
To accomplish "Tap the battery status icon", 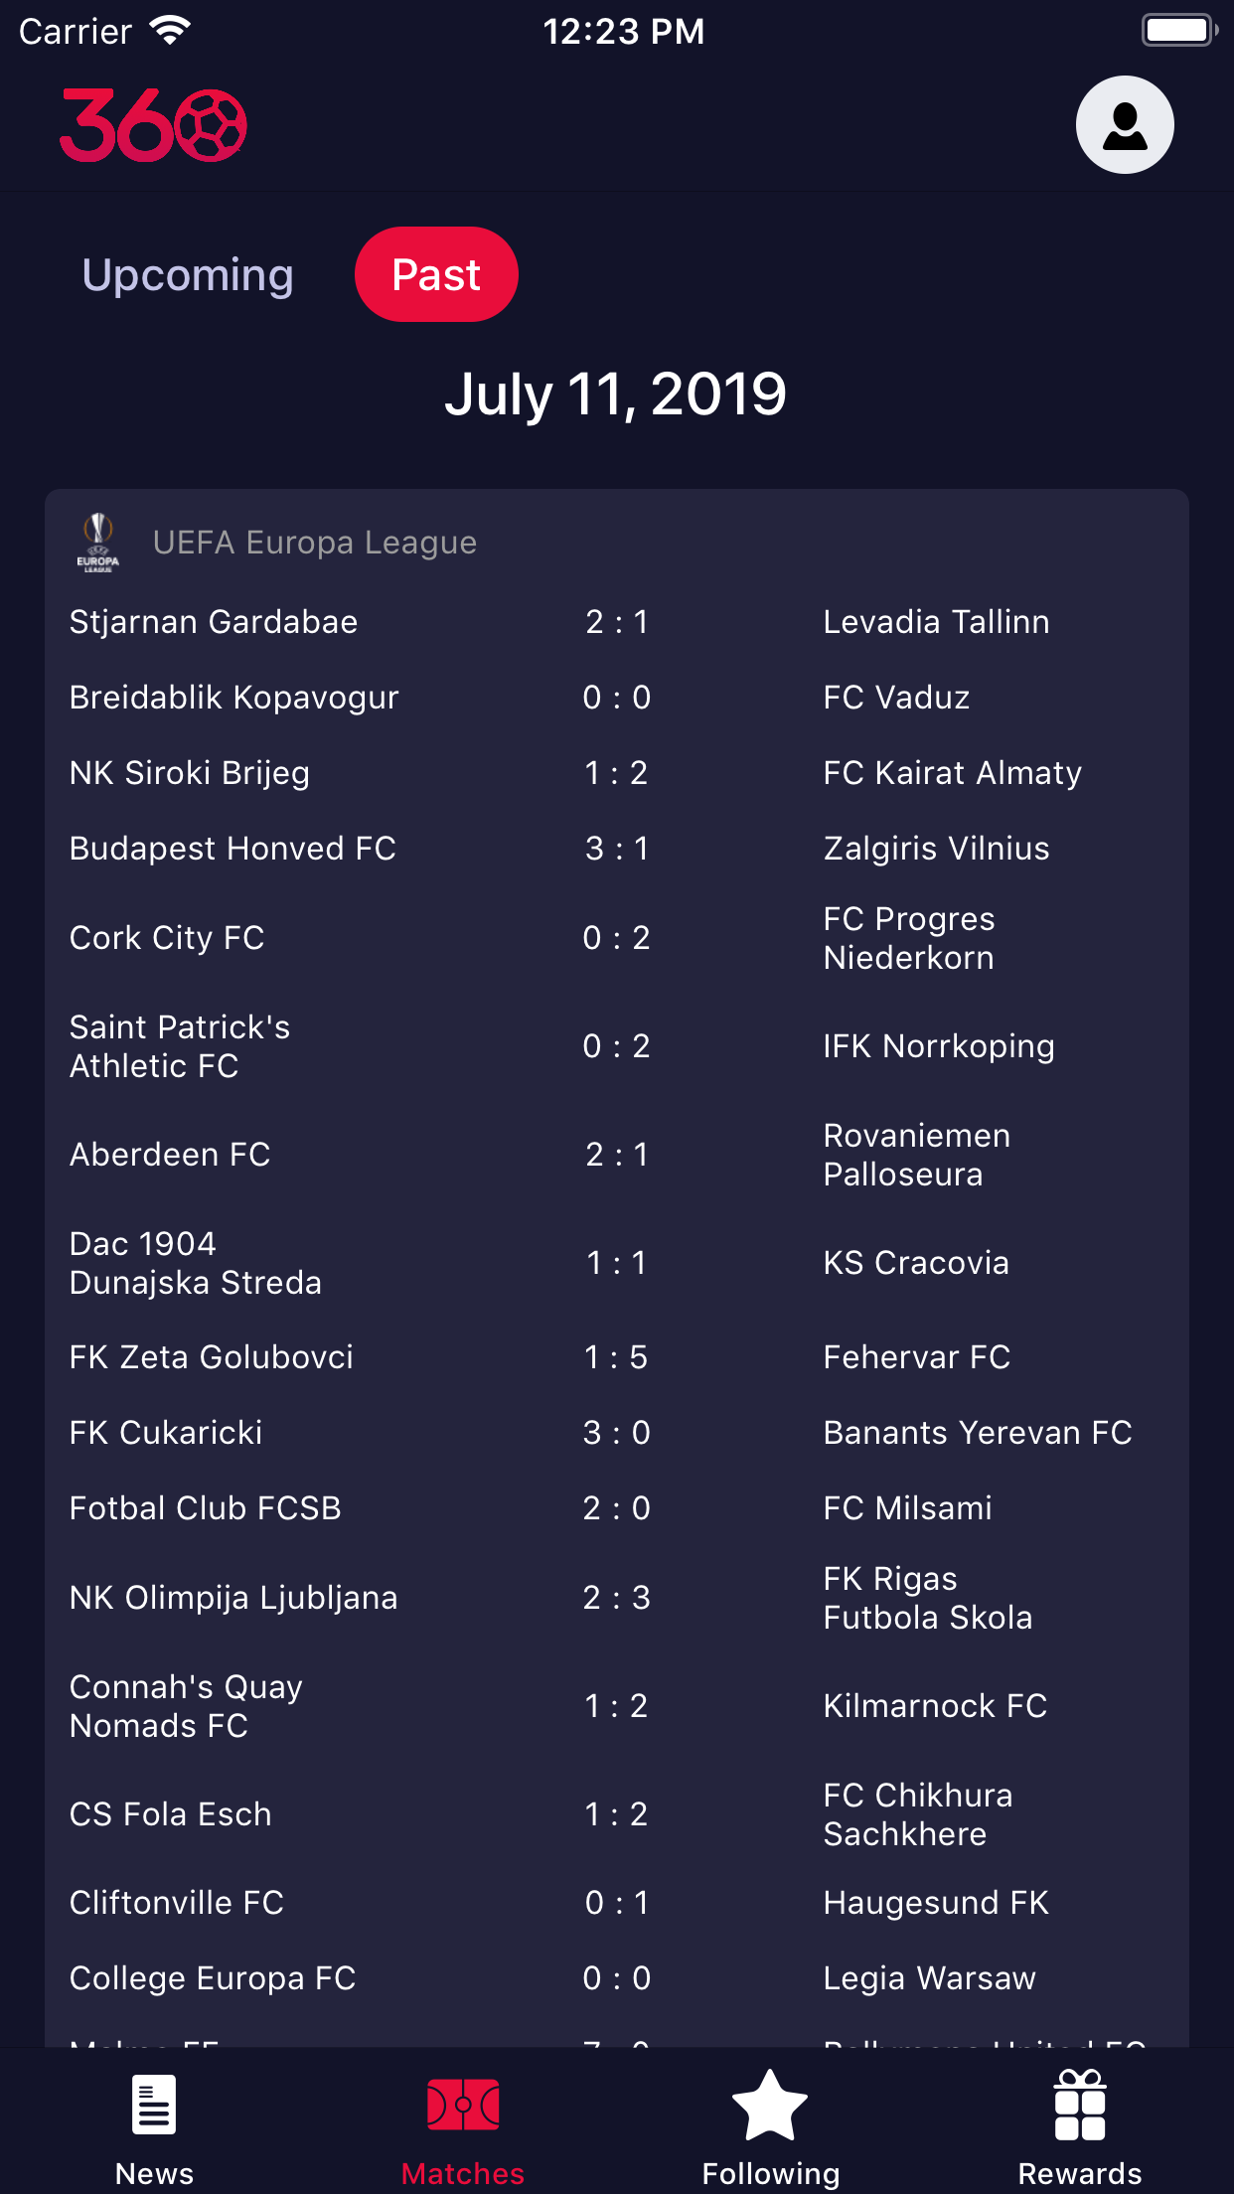I will pyautogui.click(x=1178, y=31).
